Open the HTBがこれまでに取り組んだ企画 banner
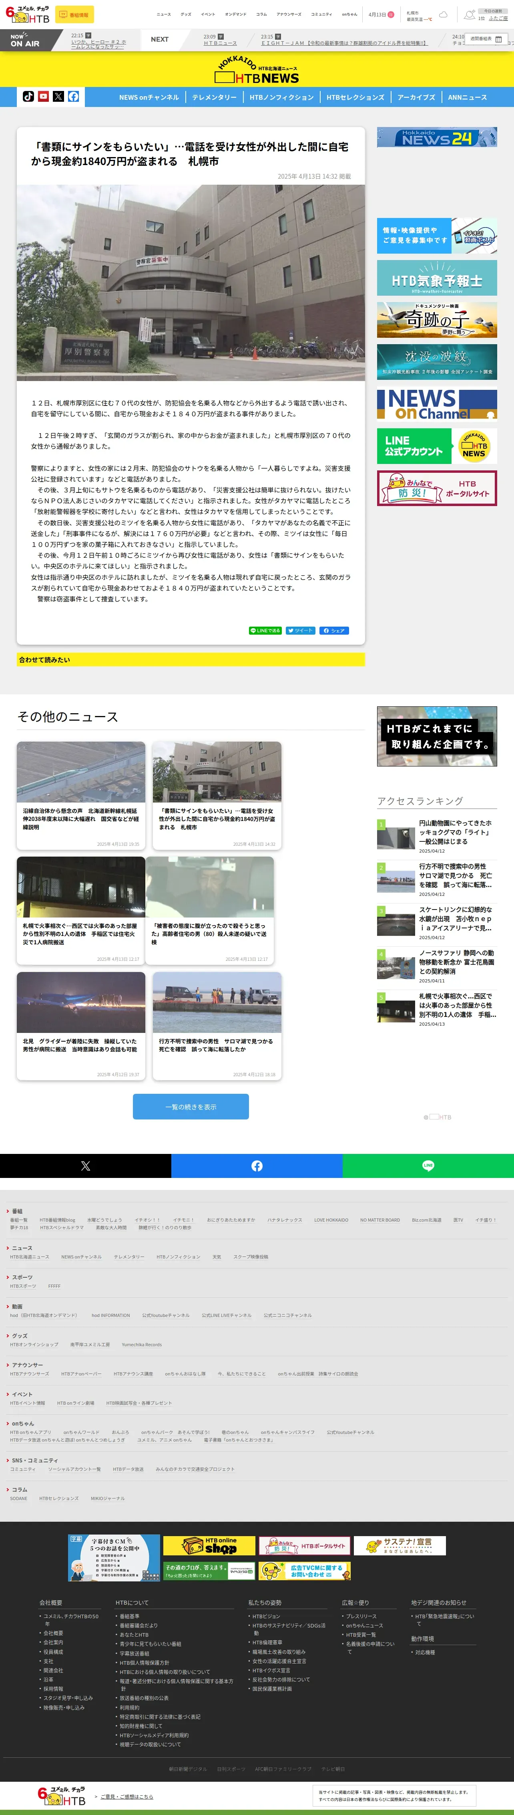The width and height of the screenshot is (514, 1815). point(437,736)
